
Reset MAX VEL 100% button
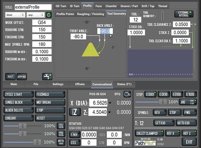(x=61, y=142)
